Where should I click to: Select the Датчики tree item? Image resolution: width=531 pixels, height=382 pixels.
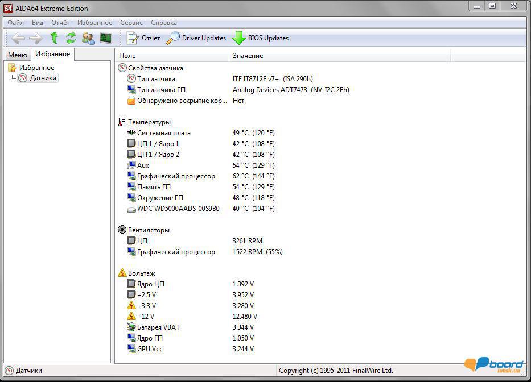click(x=43, y=78)
